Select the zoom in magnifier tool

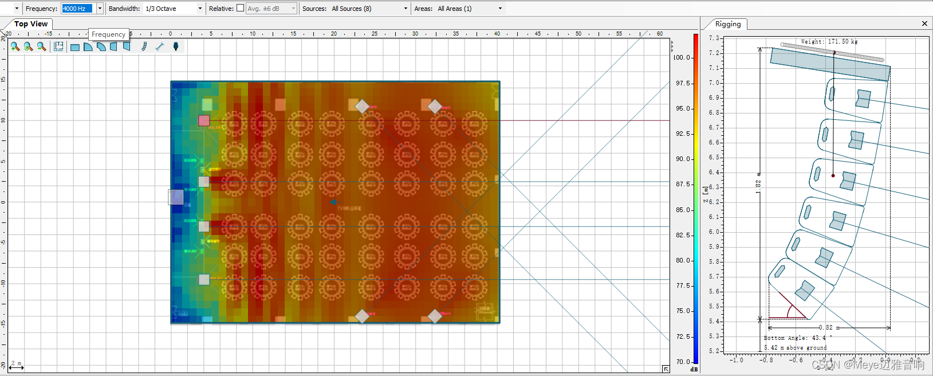click(15, 46)
